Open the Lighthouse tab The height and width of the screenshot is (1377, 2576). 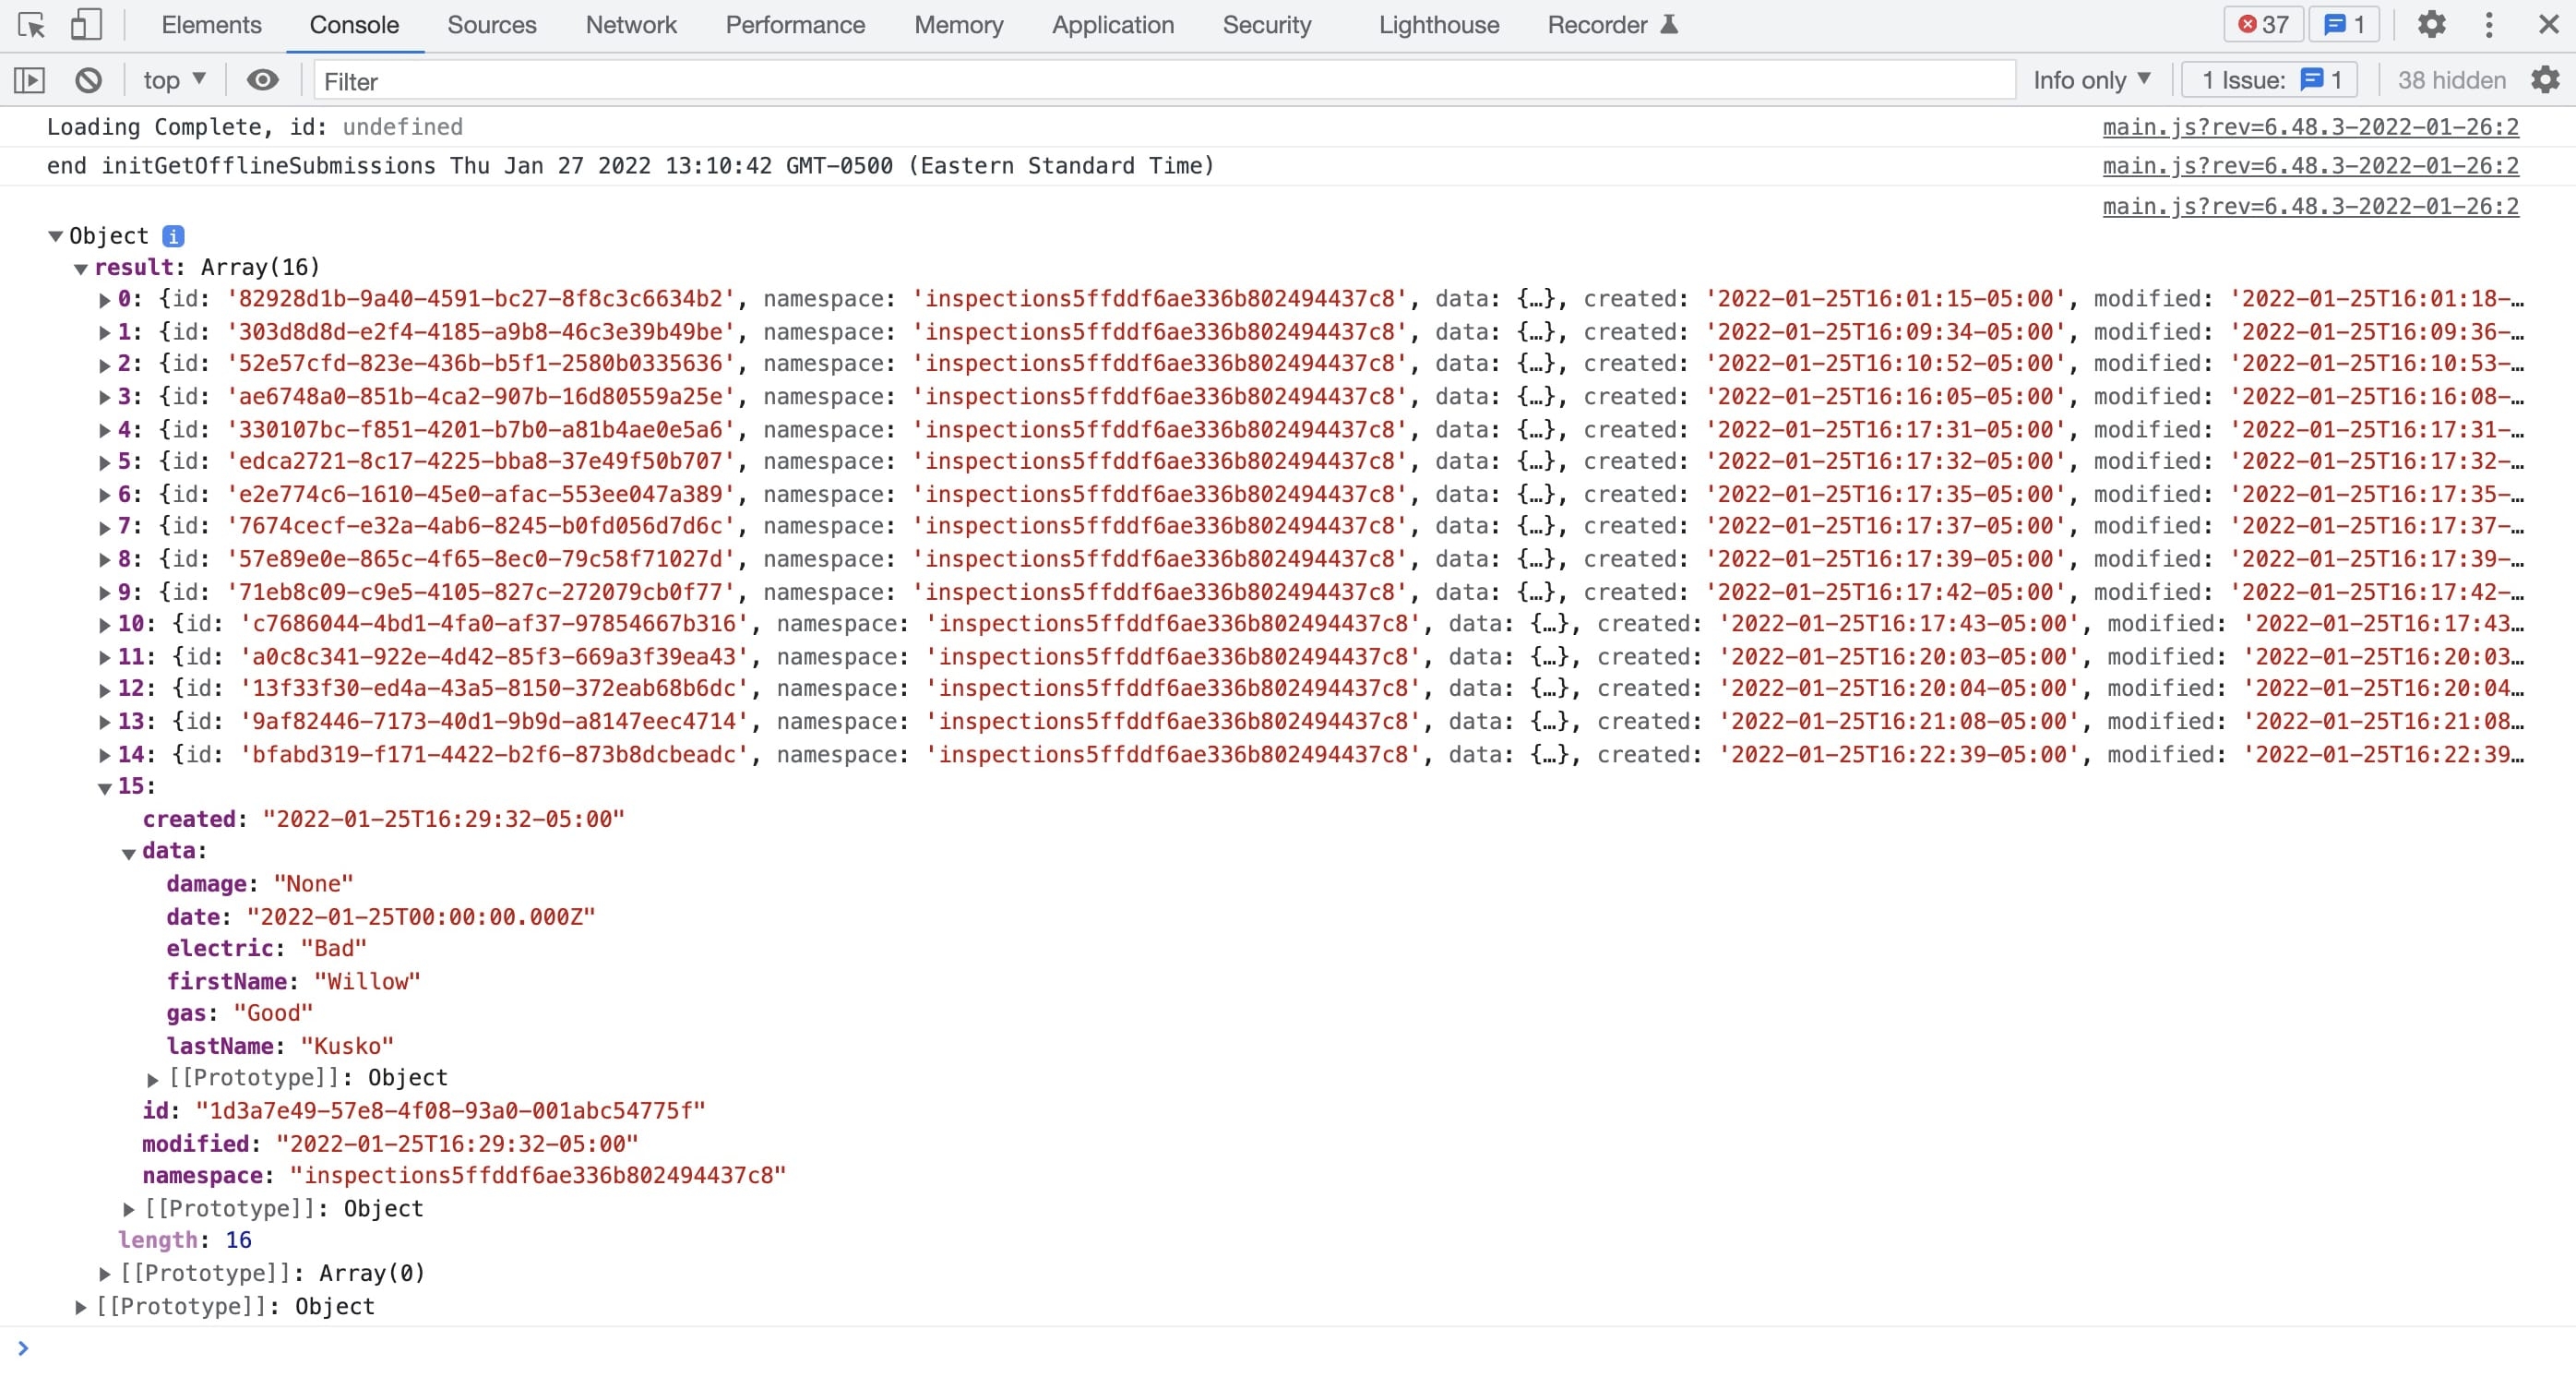1439,25
